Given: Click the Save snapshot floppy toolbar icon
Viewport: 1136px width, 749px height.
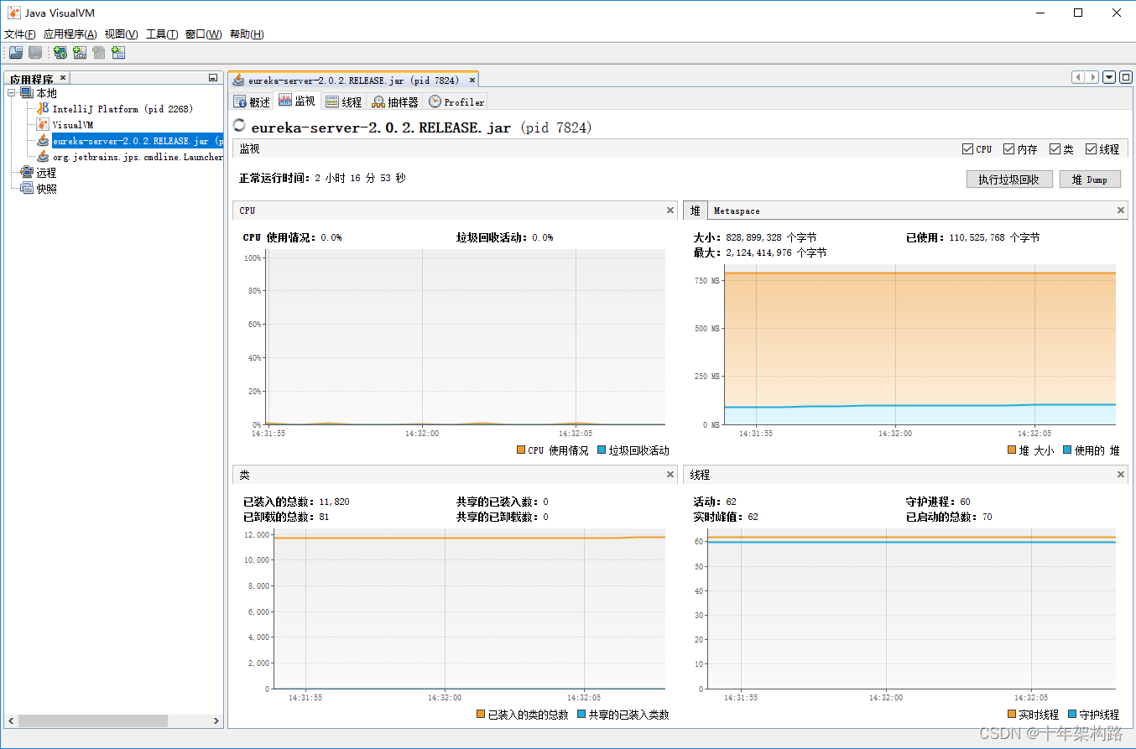Looking at the screenshot, I should click(x=35, y=53).
